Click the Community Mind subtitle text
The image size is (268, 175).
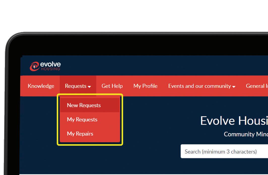(x=246, y=134)
